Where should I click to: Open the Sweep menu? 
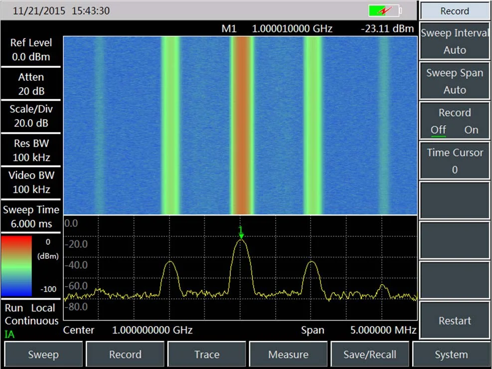tap(43, 355)
